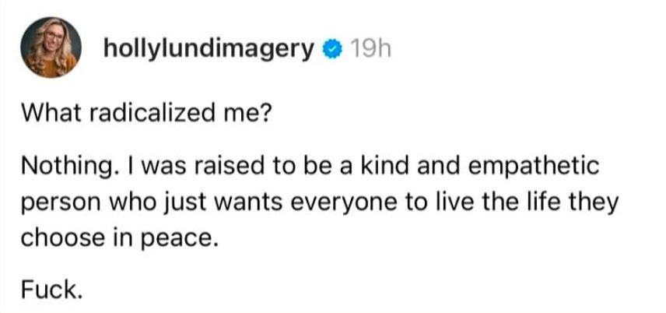Click the "What radicalized me?" line
The width and height of the screenshot is (666, 313).
pos(145,114)
